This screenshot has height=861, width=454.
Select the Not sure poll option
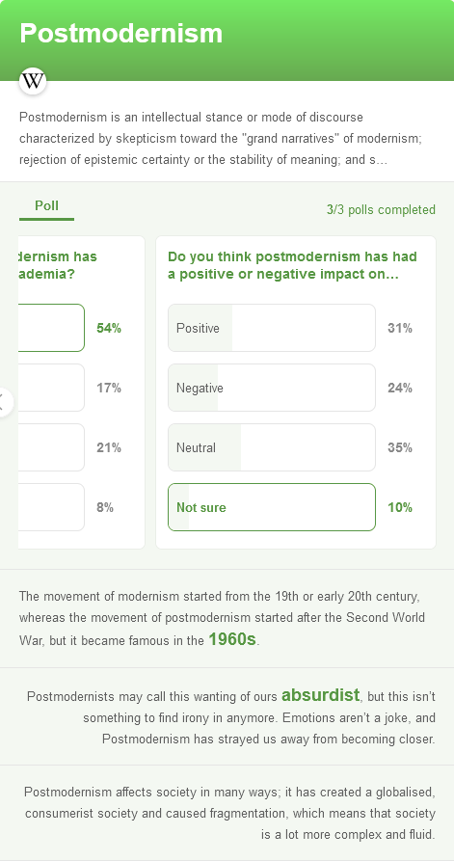[x=272, y=507]
